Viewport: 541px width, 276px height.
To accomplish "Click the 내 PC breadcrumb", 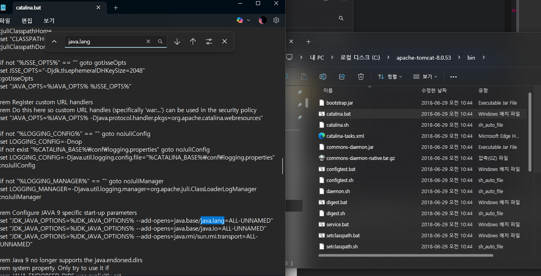I will click(x=317, y=58).
